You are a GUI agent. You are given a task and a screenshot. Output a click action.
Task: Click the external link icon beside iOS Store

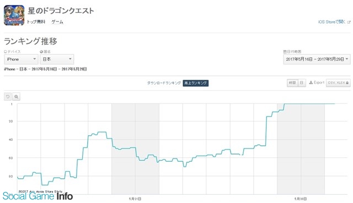pyautogui.click(x=349, y=22)
